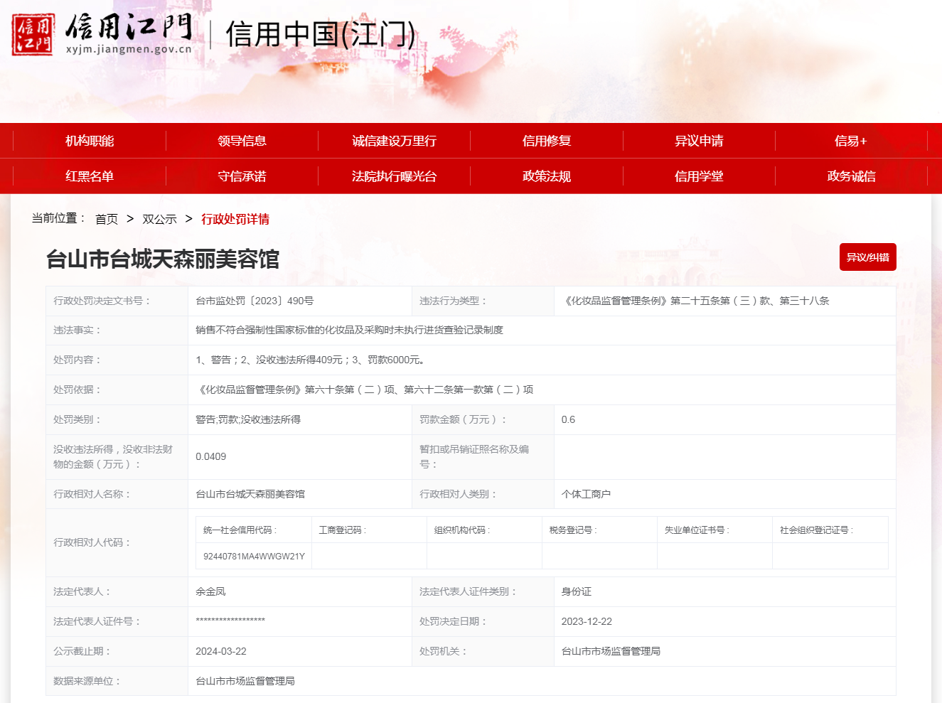Select 异议申请 in the navigation bar
The image size is (942, 703).
click(699, 141)
